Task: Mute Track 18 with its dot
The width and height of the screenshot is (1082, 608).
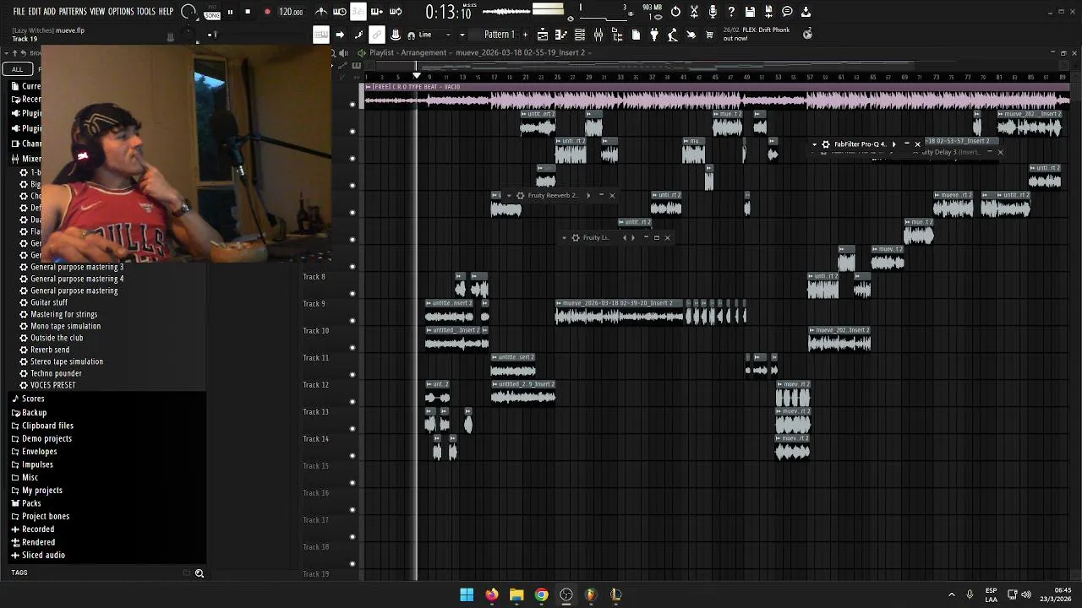Action: 352,563
